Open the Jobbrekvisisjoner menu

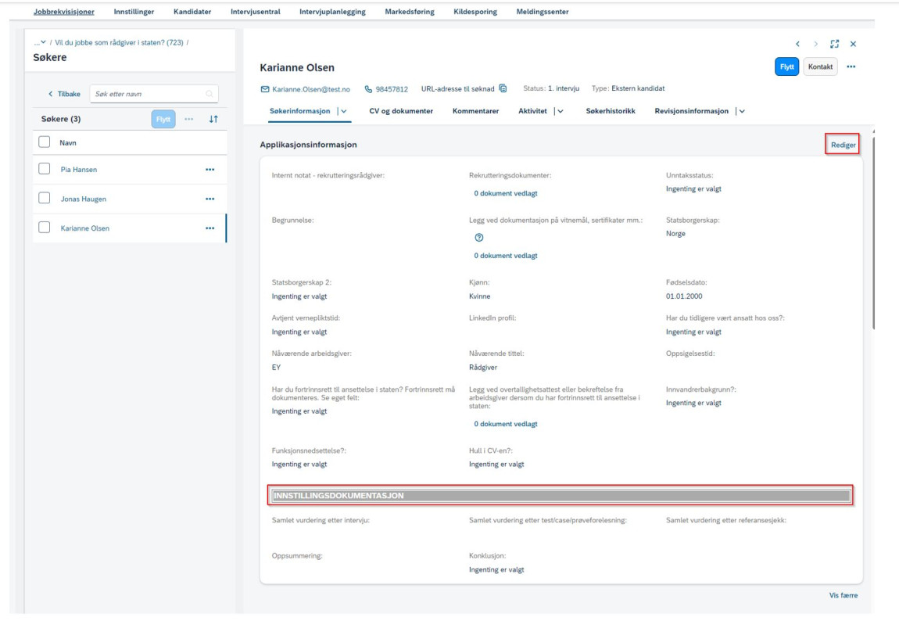click(x=63, y=12)
